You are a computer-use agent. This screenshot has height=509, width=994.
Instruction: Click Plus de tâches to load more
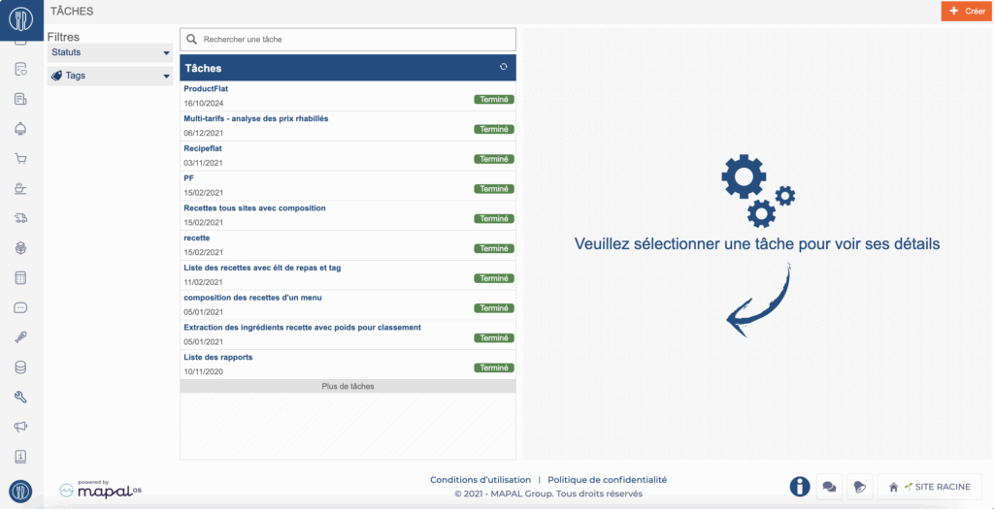point(348,386)
